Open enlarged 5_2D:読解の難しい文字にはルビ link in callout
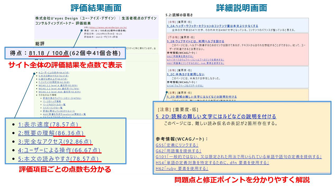This screenshot has width=336, height=187. click(216, 117)
